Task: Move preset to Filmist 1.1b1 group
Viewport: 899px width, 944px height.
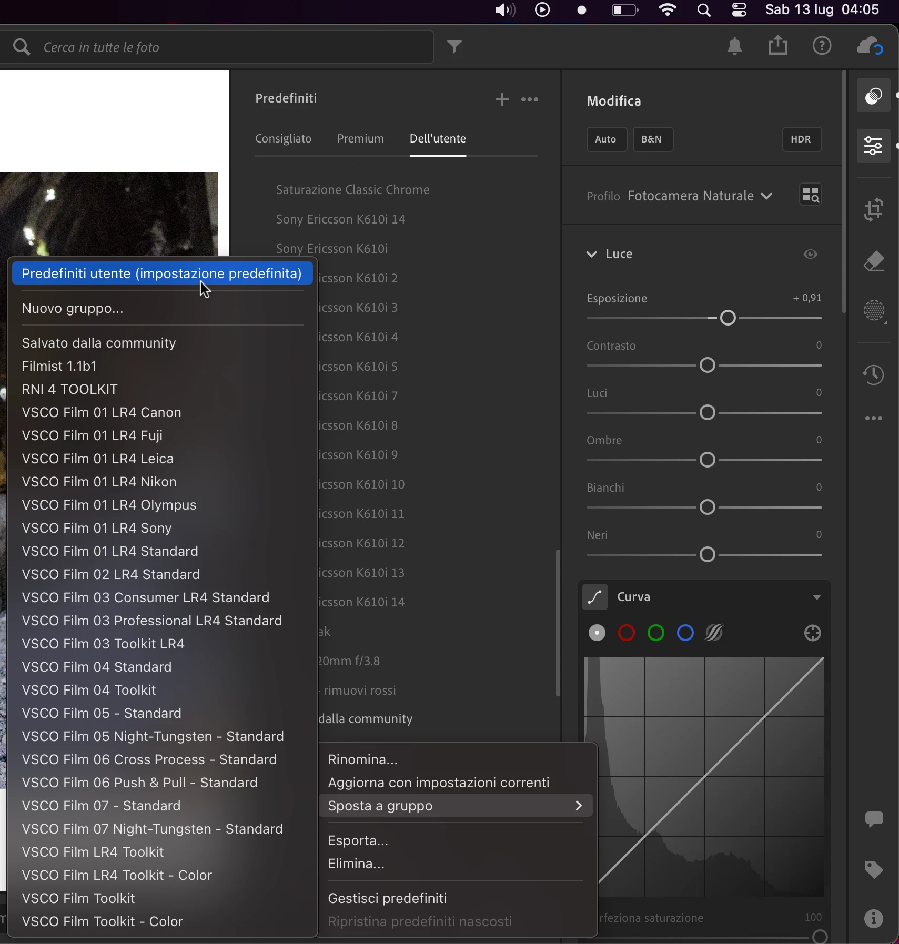Action: (163, 366)
